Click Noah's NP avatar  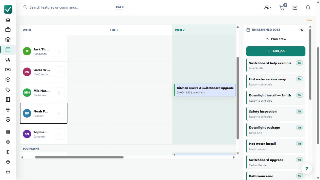(27, 113)
